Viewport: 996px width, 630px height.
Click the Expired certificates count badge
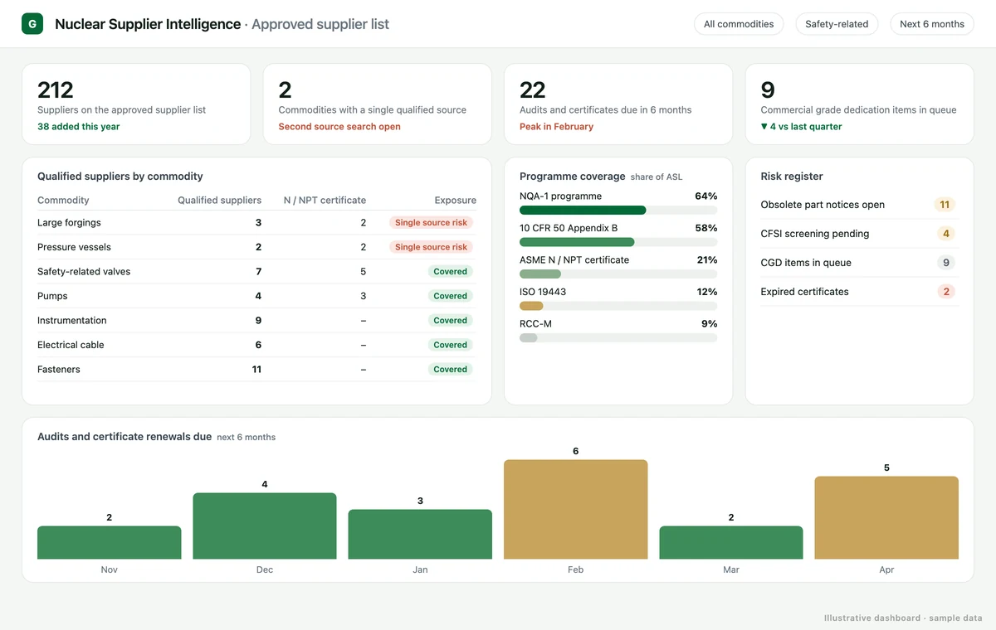(x=946, y=292)
